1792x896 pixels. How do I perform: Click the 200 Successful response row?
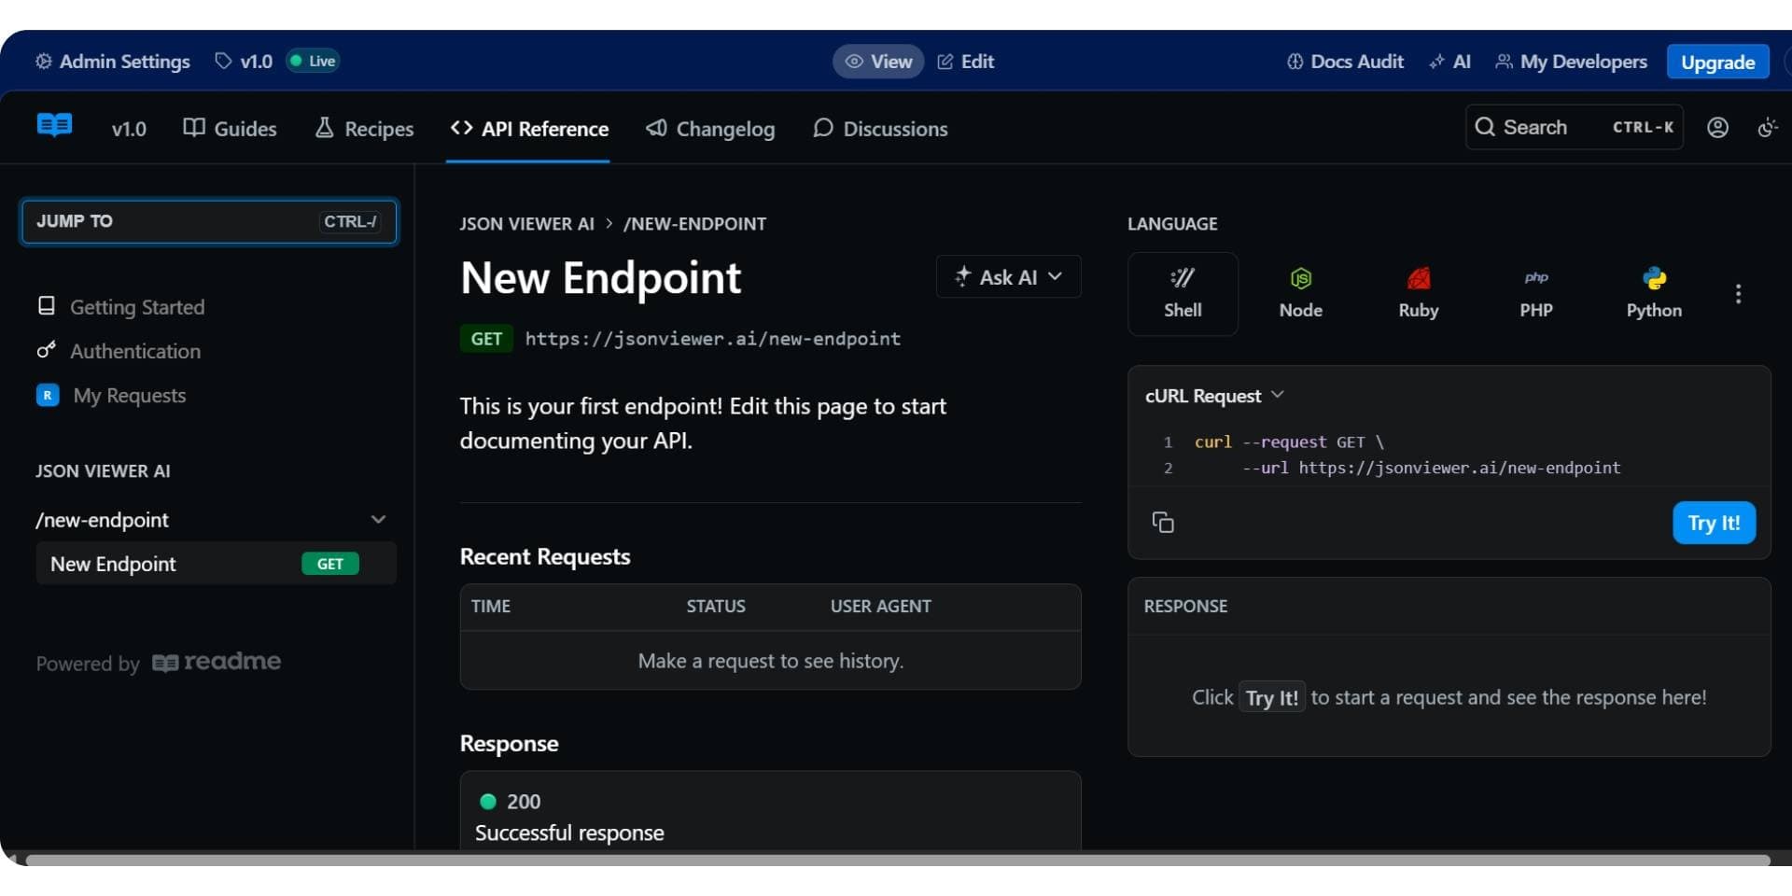click(x=770, y=816)
